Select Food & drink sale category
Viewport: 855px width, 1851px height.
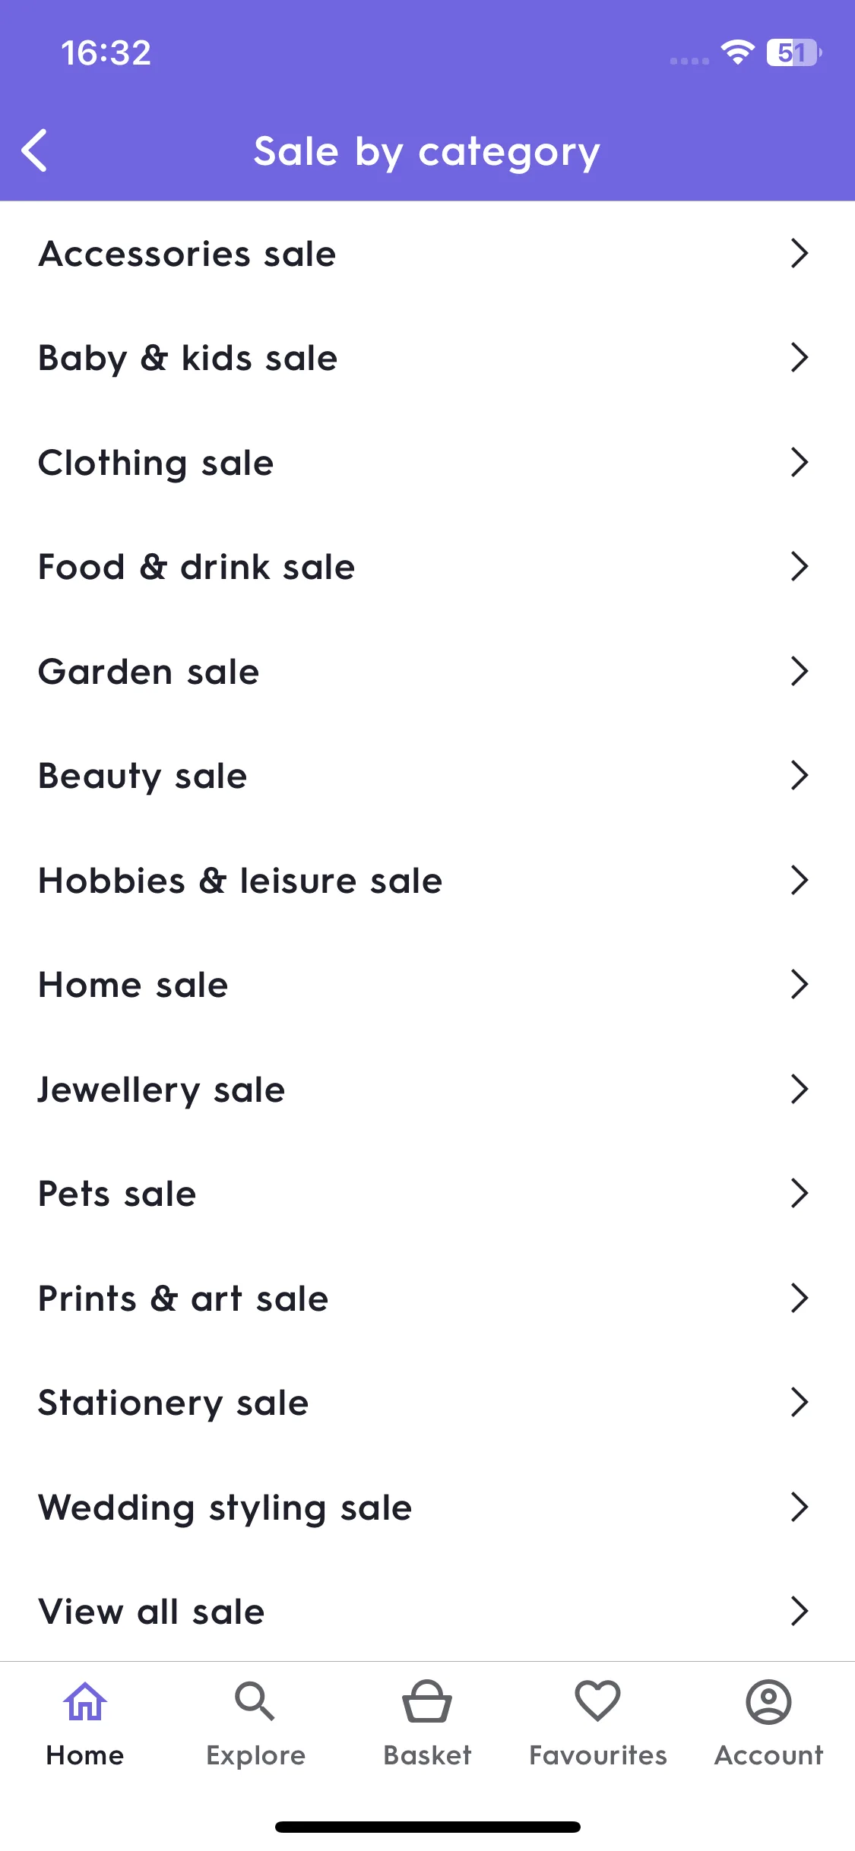(x=427, y=567)
